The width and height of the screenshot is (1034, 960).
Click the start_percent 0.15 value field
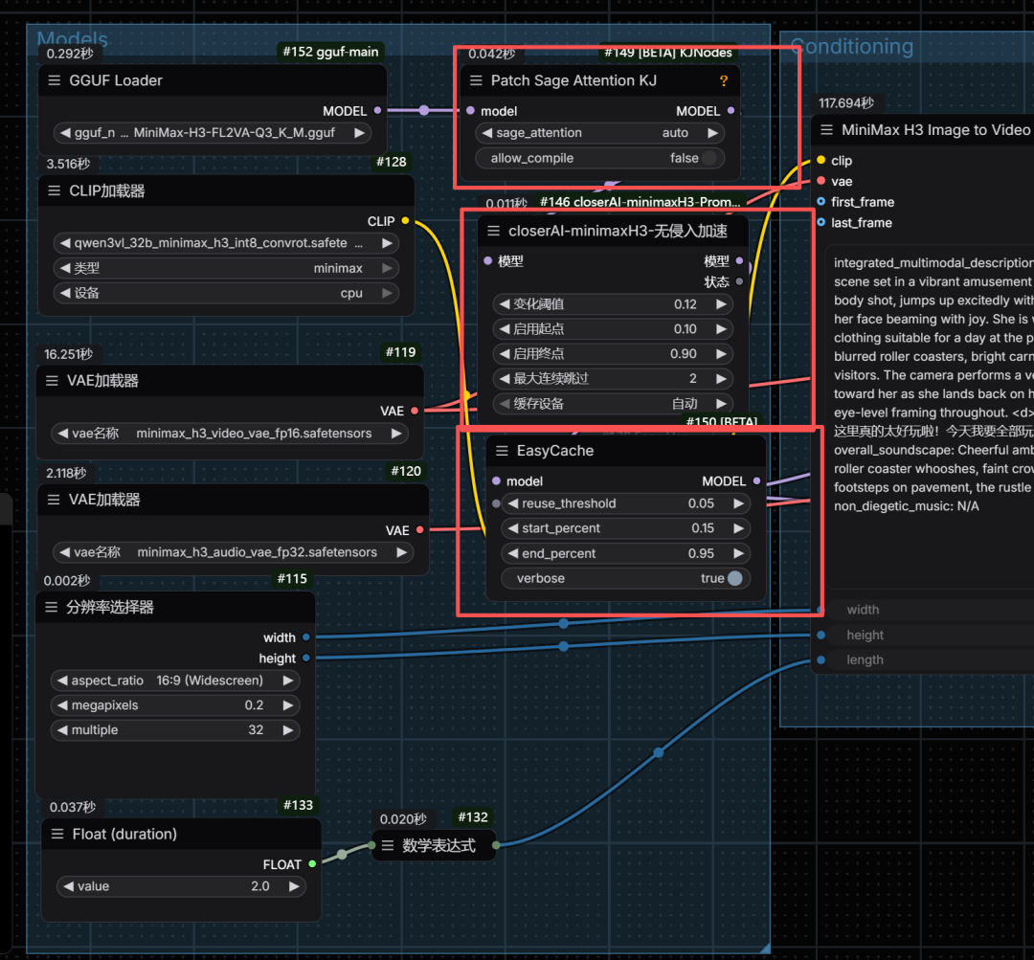tap(625, 528)
